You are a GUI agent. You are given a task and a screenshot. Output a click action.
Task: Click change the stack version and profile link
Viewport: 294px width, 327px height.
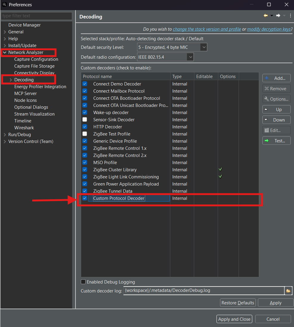207,29
